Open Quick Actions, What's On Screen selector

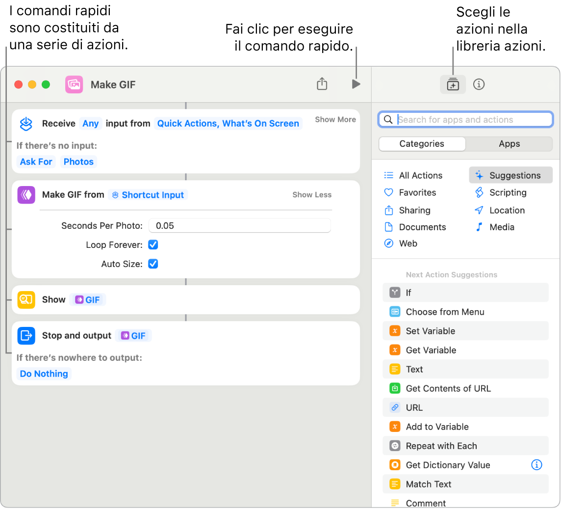click(x=228, y=123)
